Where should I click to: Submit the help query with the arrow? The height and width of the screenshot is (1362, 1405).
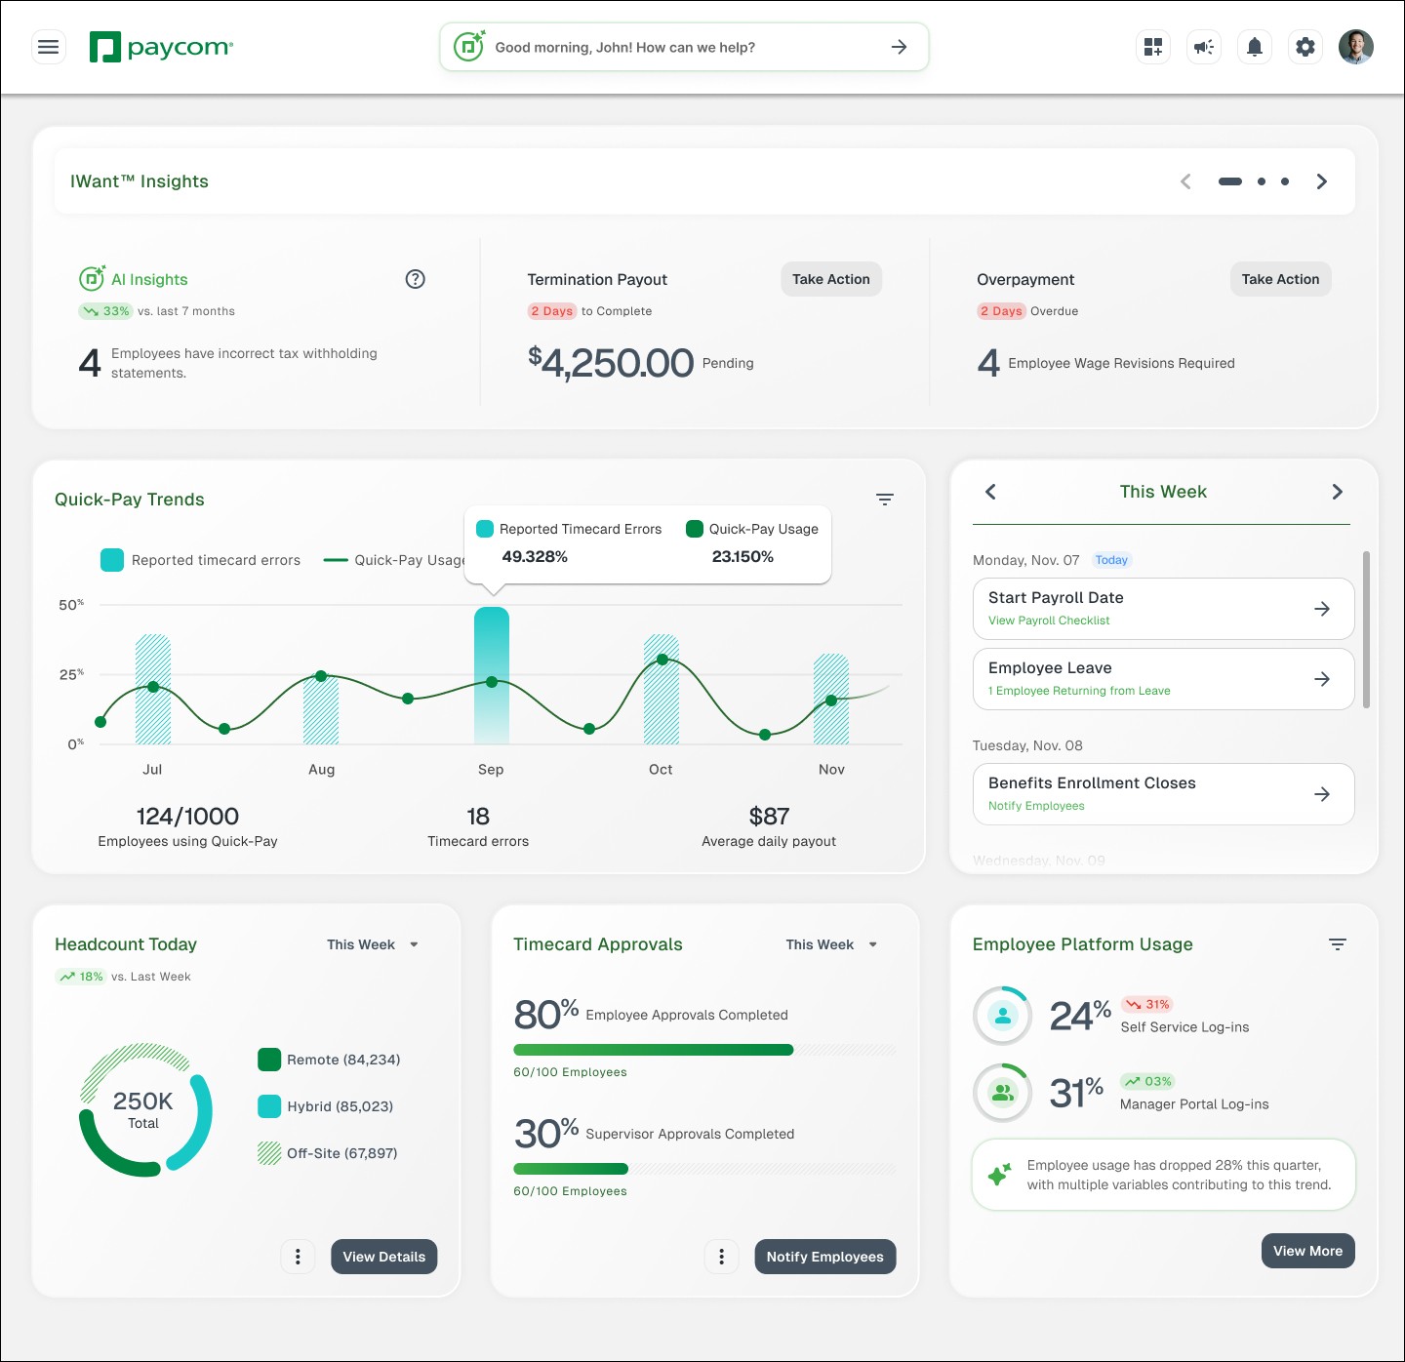(x=900, y=47)
